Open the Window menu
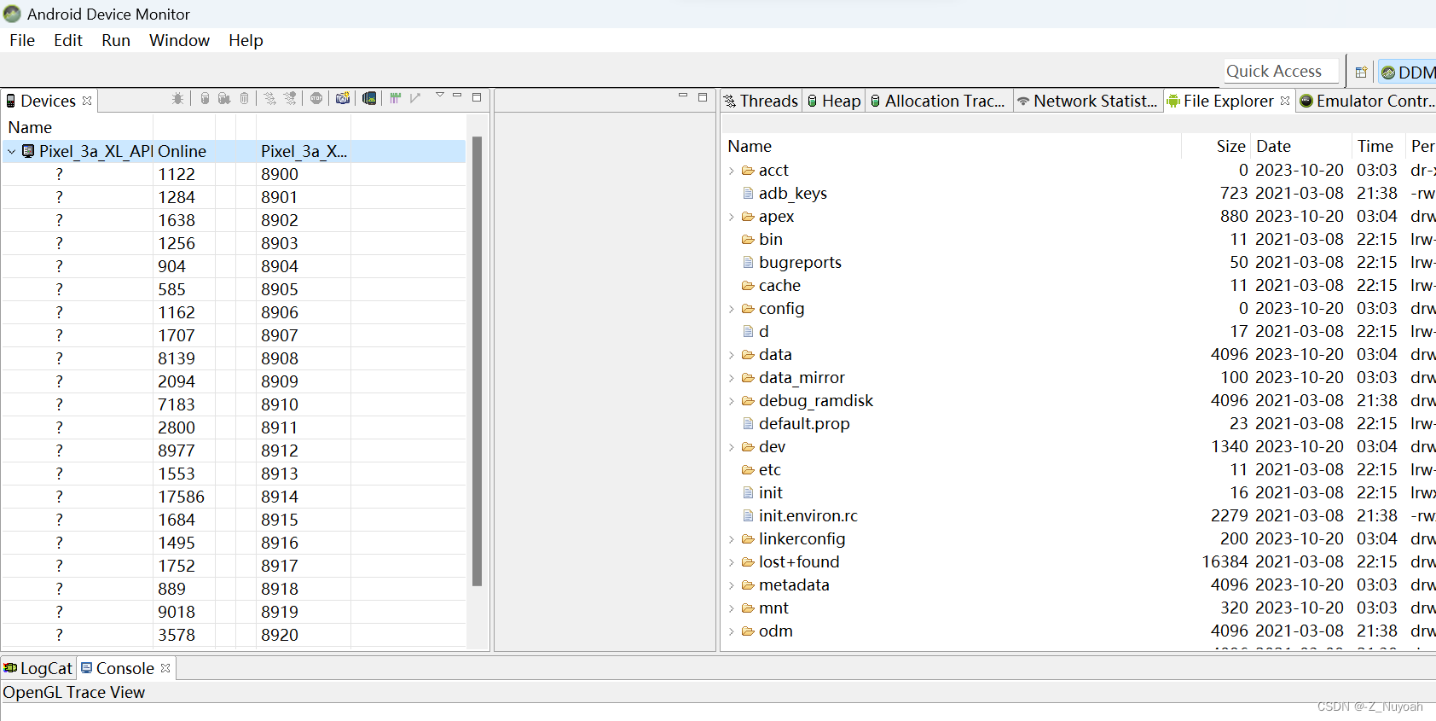Viewport: 1436px width, 721px height. pyautogui.click(x=179, y=40)
